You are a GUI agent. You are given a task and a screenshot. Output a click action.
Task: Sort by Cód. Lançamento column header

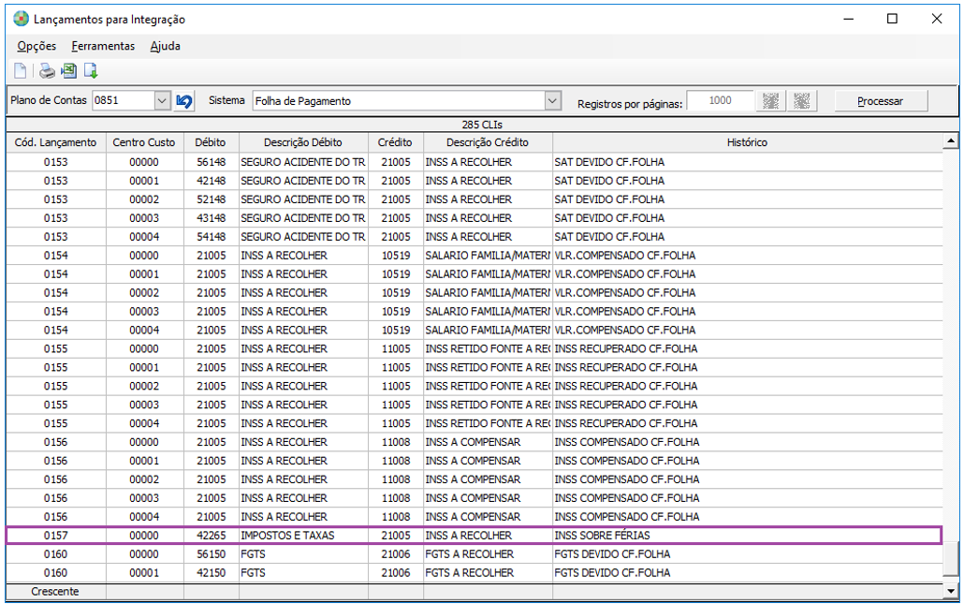click(x=55, y=142)
